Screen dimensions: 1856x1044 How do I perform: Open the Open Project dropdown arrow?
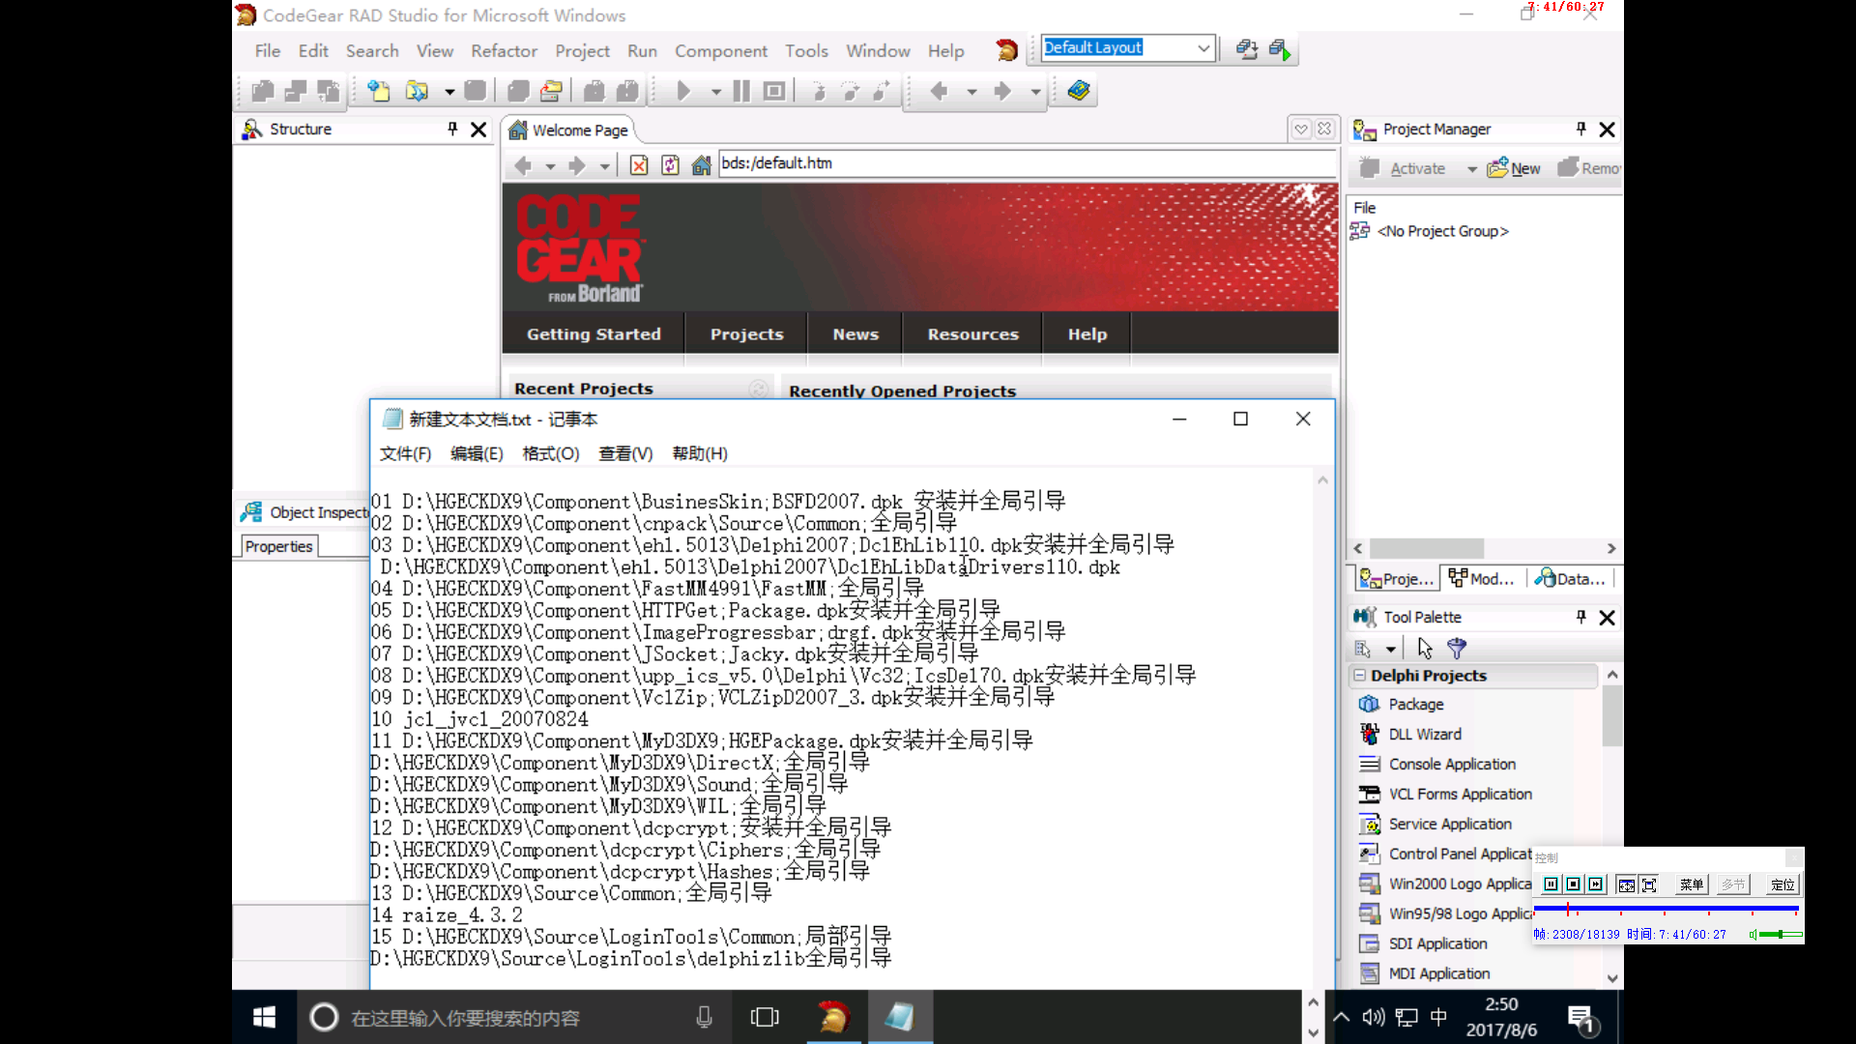(449, 92)
